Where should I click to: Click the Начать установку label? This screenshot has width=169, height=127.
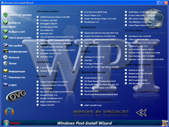click(x=20, y=15)
